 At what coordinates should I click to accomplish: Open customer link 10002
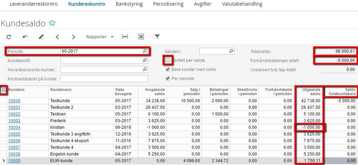point(14,114)
